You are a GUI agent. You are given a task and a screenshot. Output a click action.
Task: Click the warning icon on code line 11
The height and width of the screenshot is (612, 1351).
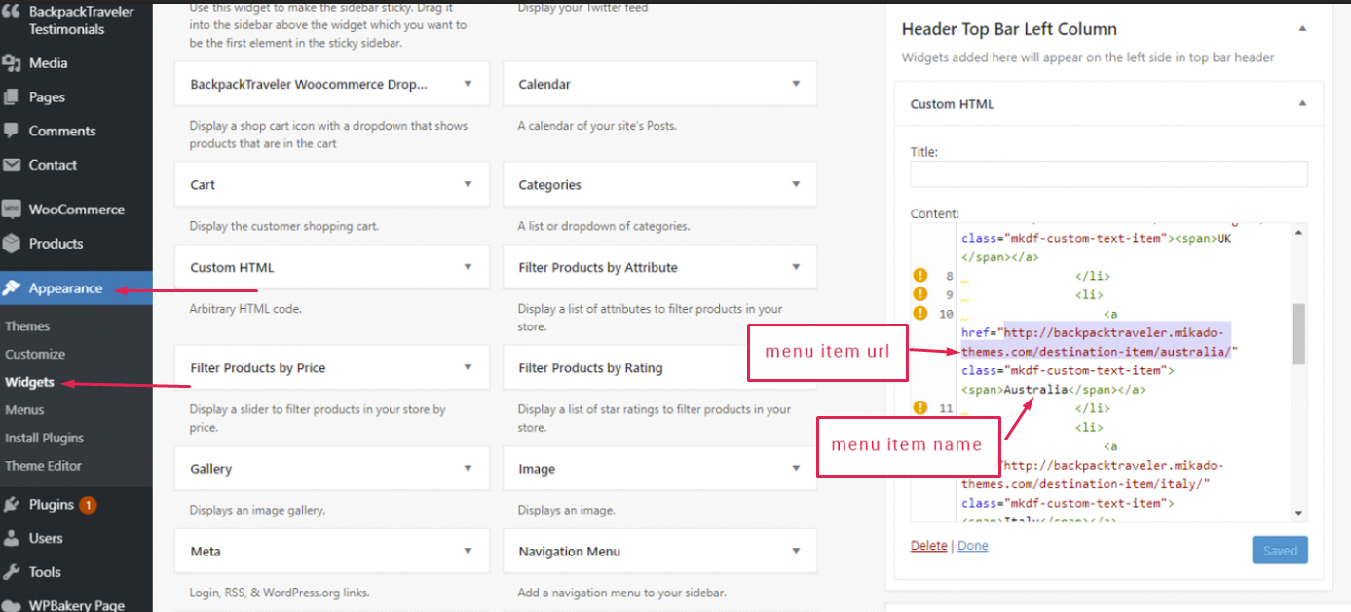(x=919, y=407)
